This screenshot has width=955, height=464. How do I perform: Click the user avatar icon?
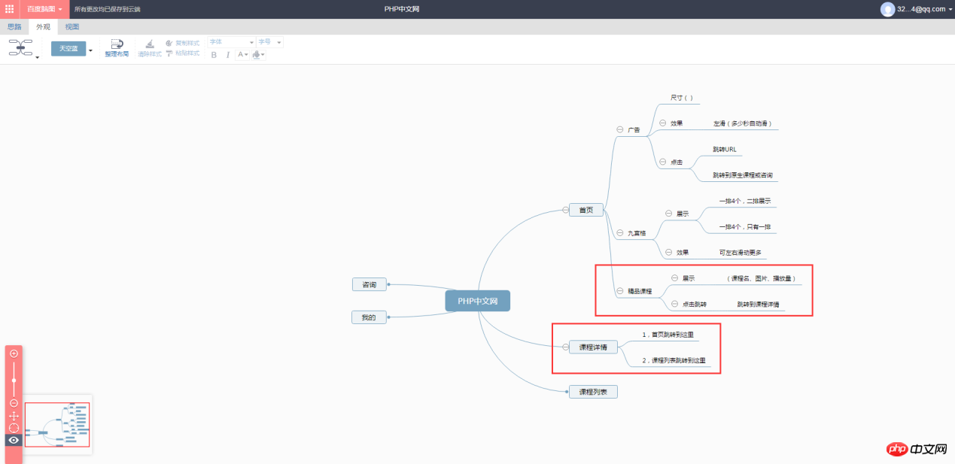click(x=888, y=9)
